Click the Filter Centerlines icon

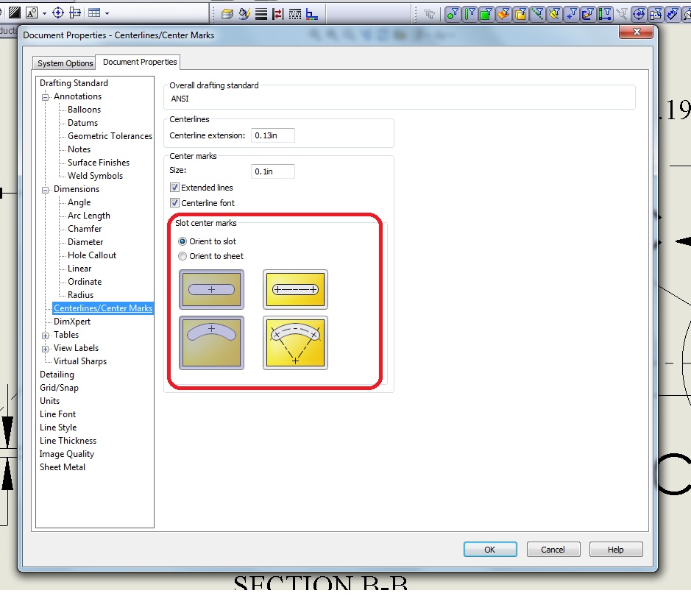pos(656,14)
